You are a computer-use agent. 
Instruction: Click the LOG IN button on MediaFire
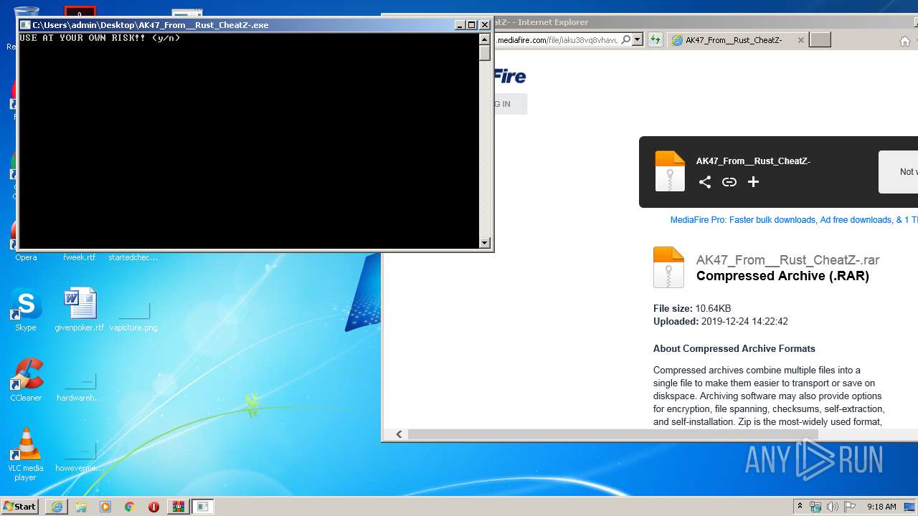[x=511, y=104]
